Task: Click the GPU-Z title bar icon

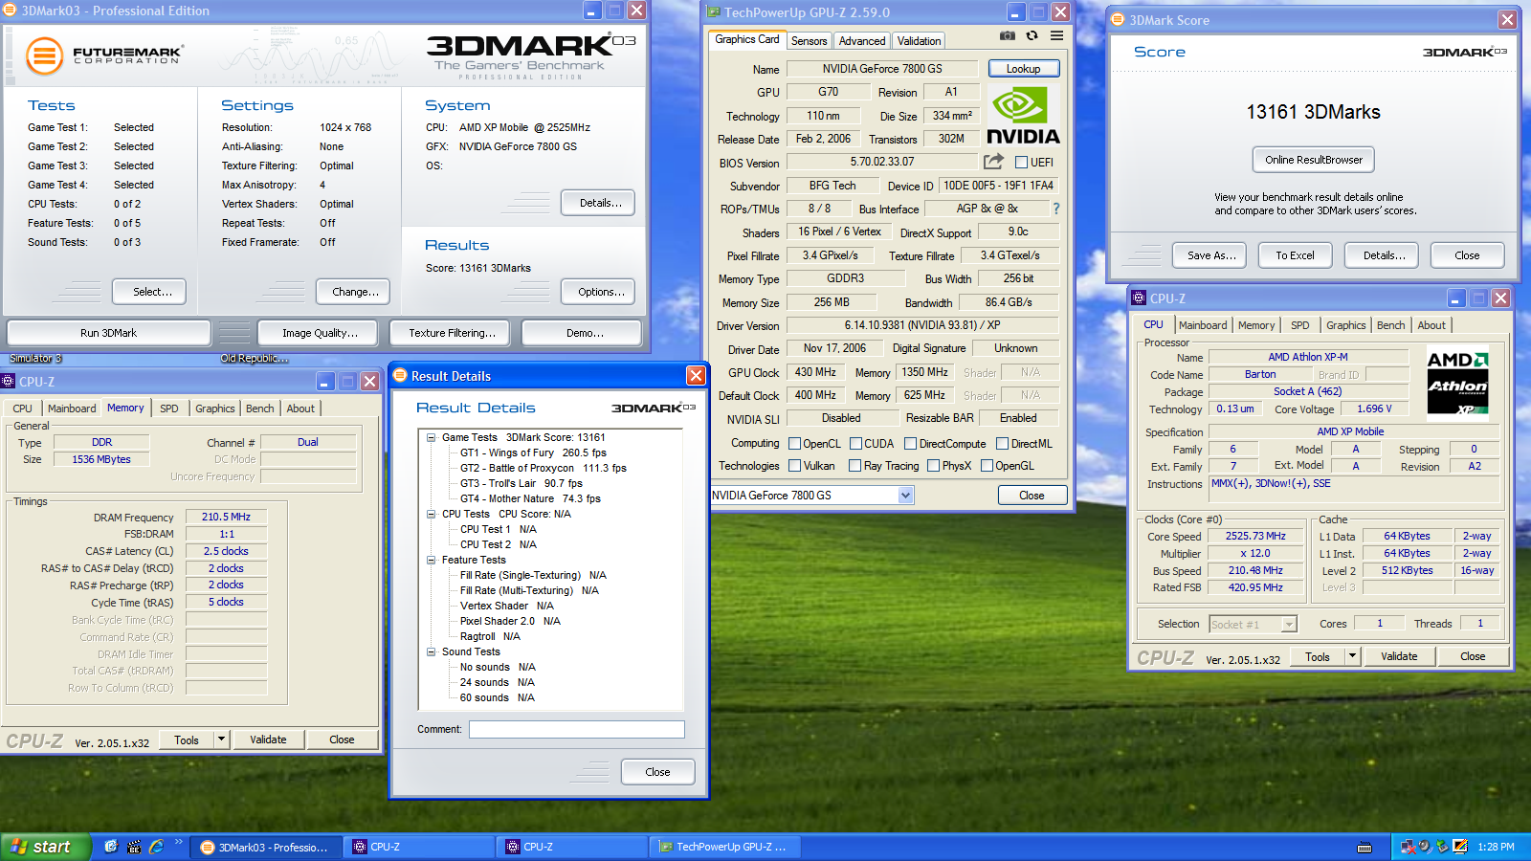Action: [x=714, y=12]
